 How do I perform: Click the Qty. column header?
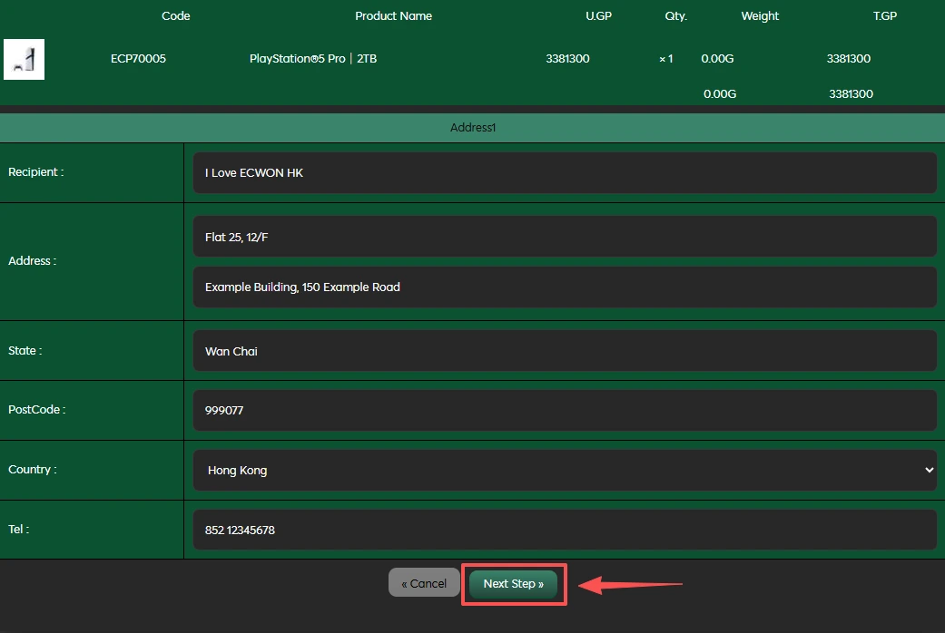pos(675,15)
